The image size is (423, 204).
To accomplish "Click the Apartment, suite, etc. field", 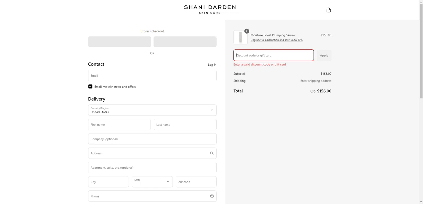I will tap(152, 168).
